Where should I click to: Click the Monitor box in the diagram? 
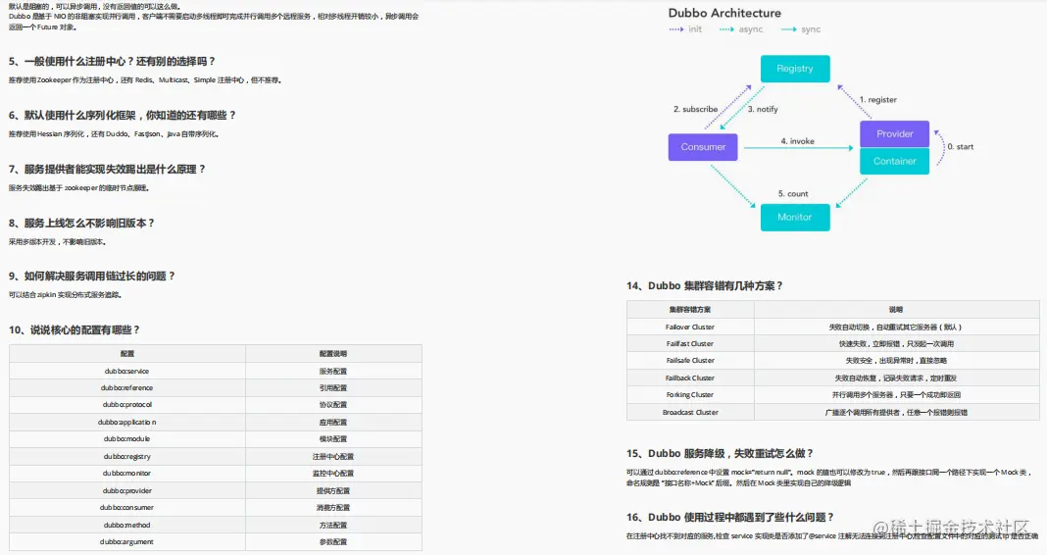tap(795, 217)
